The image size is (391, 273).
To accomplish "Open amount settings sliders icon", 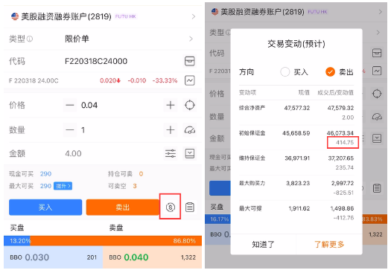I will 171,153.
